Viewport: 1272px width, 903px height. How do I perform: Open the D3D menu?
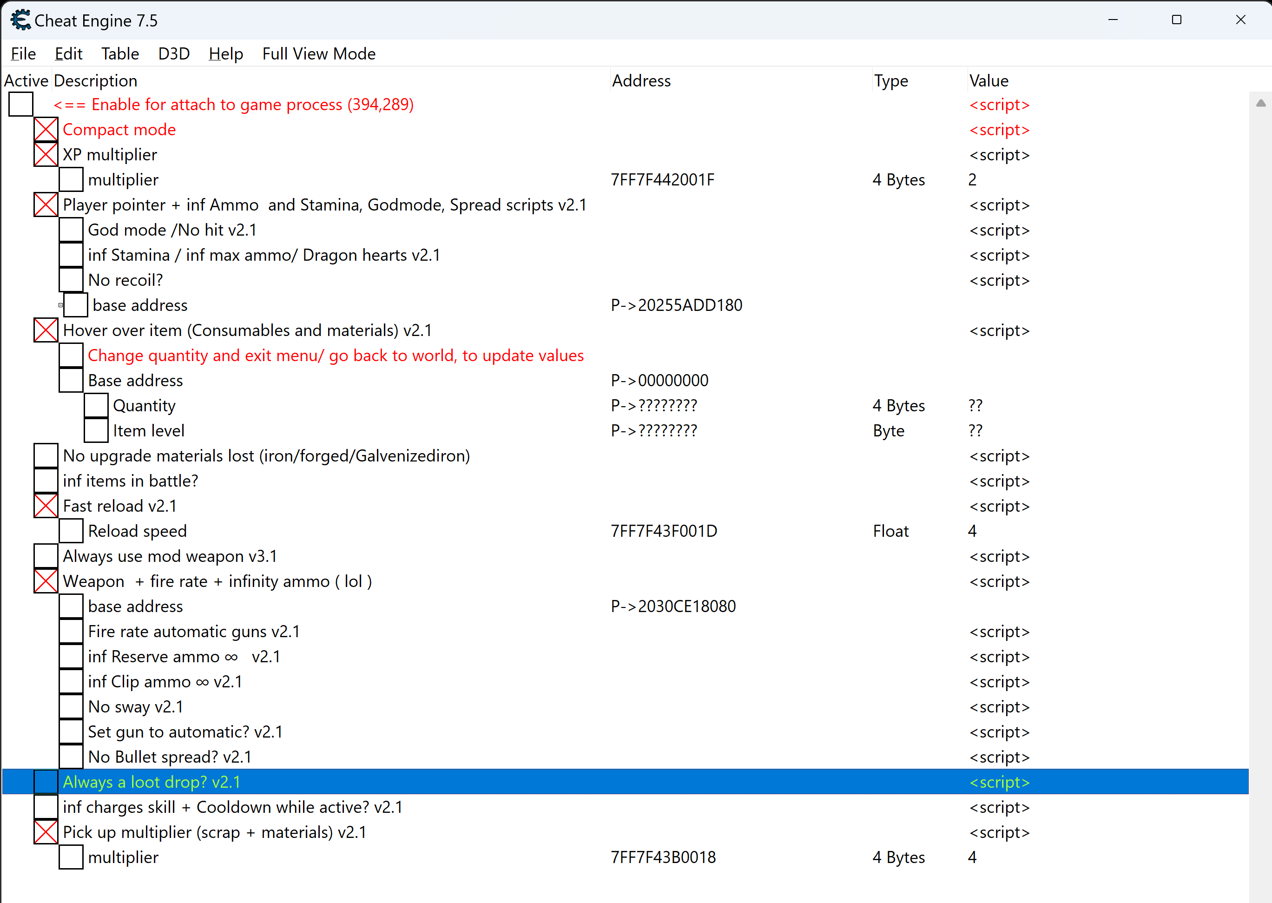[x=174, y=54]
